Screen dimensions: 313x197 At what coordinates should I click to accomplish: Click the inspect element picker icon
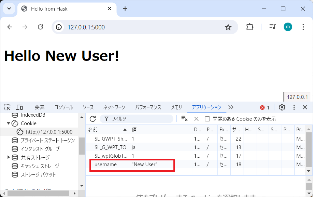[8, 107]
